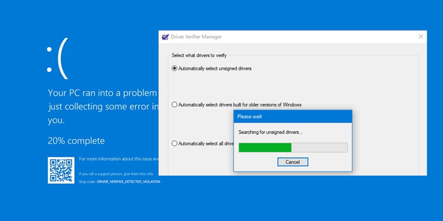
Task: Click the Your PC ran into a problem text
Action: [102, 93]
